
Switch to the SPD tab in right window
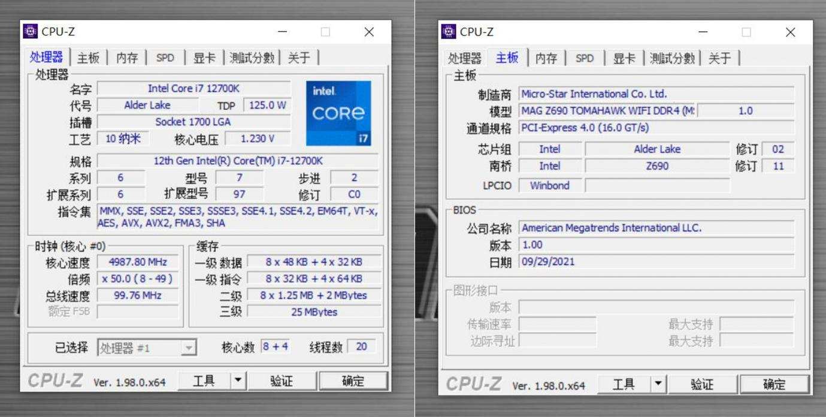pos(585,58)
